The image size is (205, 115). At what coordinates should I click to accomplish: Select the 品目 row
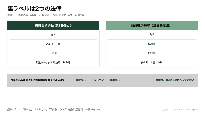point(53,34)
